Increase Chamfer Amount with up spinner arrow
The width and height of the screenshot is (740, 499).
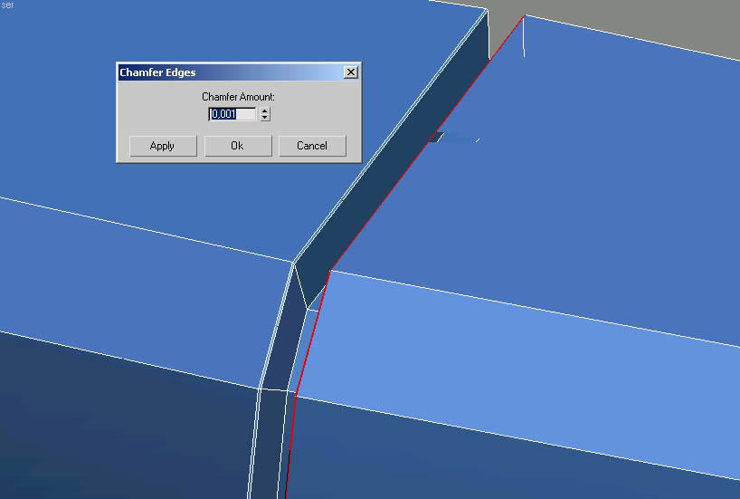pos(265,111)
